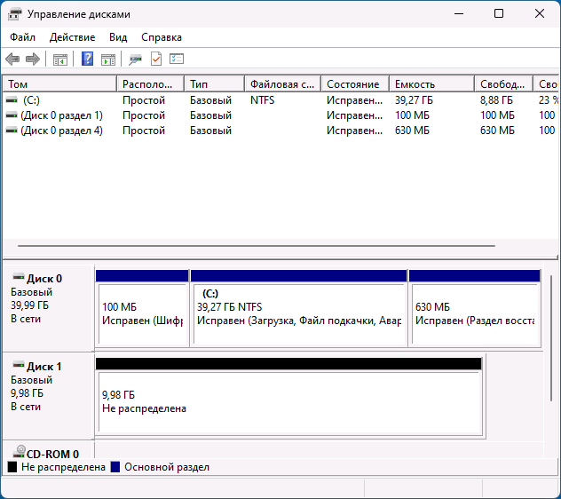Click the 39,27 ГБ capacity cell
Image resolution: width=561 pixels, height=499 pixels.
pyautogui.click(x=414, y=100)
